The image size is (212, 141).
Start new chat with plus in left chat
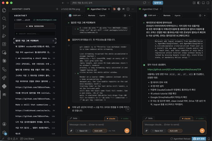(129, 16)
